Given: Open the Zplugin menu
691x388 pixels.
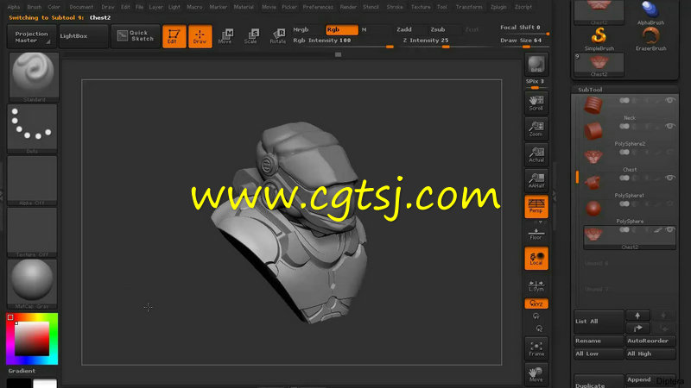Looking at the screenshot, I should click(x=499, y=7).
